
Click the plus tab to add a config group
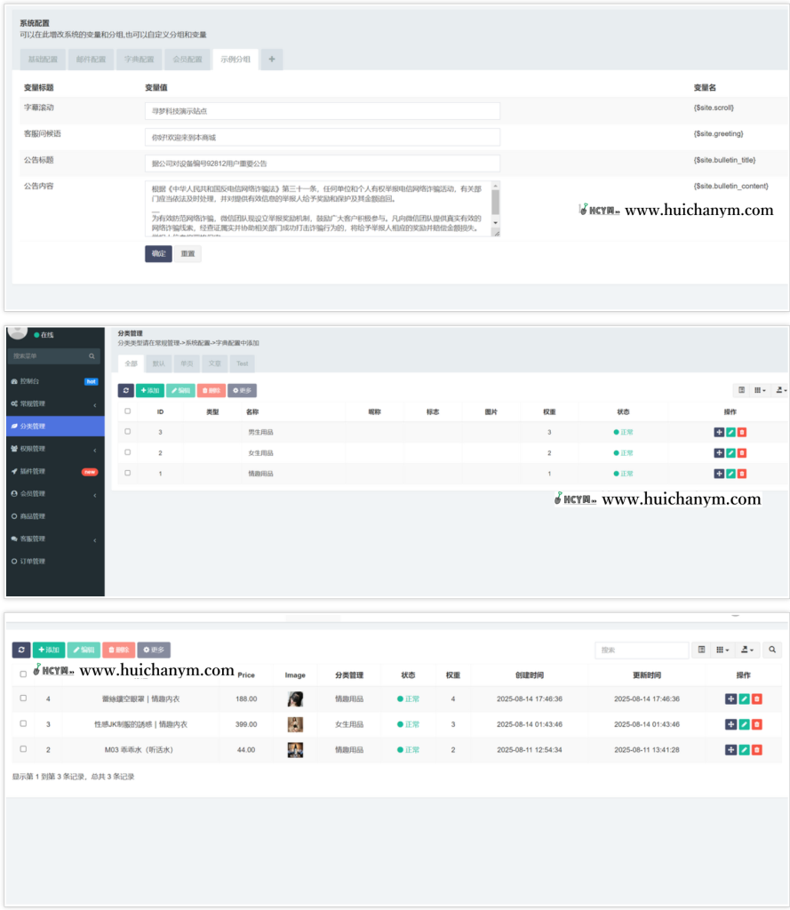click(271, 60)
